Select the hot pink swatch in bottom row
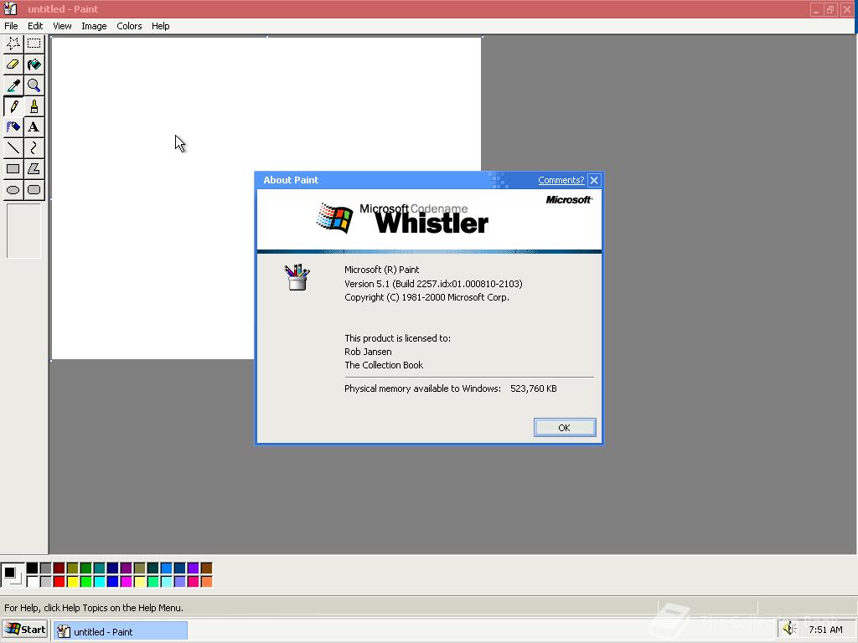The height and width of the screenshot is (643, 858). [194, 581]
